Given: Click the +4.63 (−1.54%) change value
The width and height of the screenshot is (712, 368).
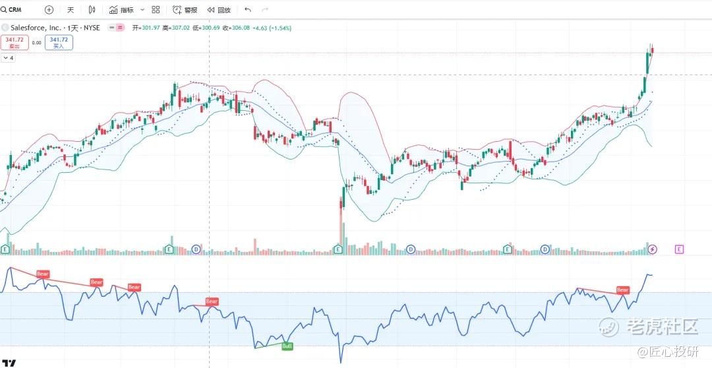Looking at the screenshot, I should coord(272,28).
